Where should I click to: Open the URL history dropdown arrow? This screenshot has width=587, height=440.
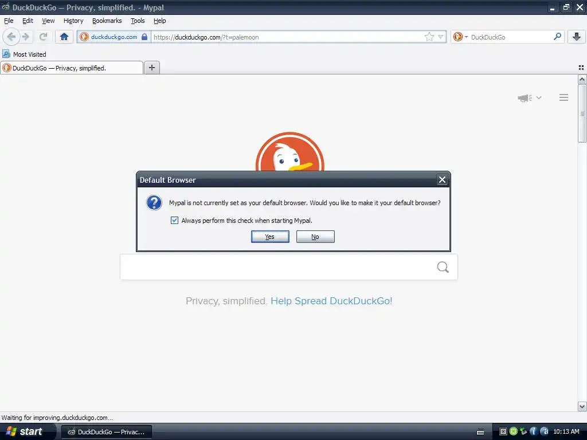[441, 37]
